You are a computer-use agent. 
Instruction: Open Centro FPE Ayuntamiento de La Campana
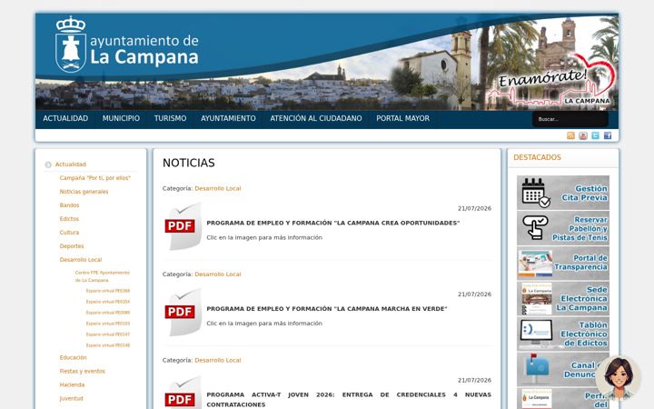click(102, 276)
